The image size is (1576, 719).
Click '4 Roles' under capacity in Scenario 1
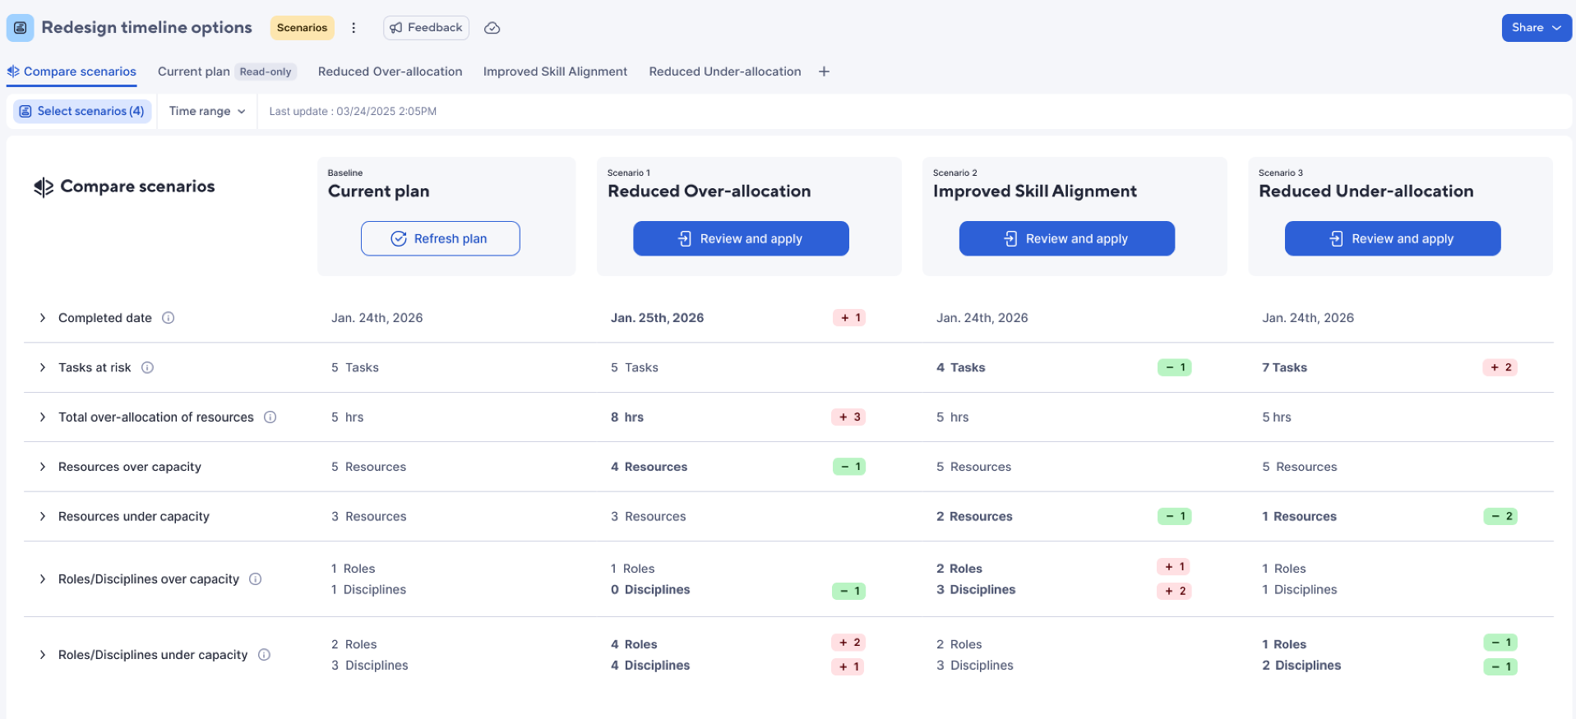coord(634,644)
